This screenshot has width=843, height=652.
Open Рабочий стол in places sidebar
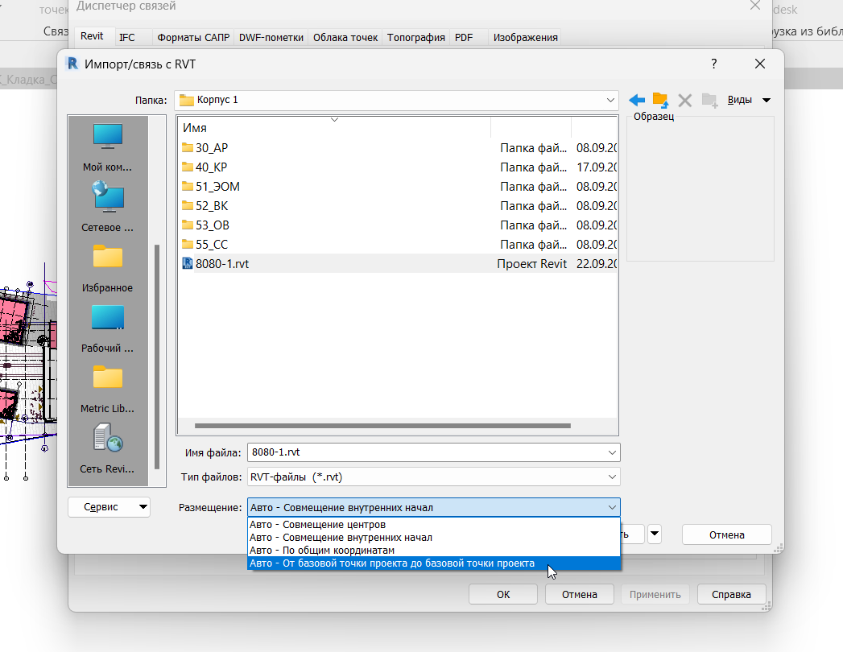108,328
